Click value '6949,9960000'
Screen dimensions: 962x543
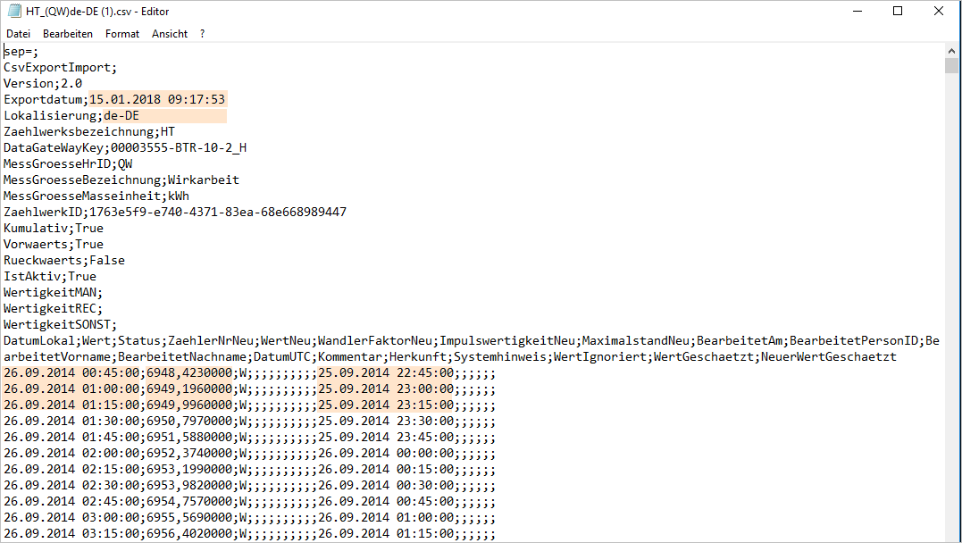click(x=189, y=405)
